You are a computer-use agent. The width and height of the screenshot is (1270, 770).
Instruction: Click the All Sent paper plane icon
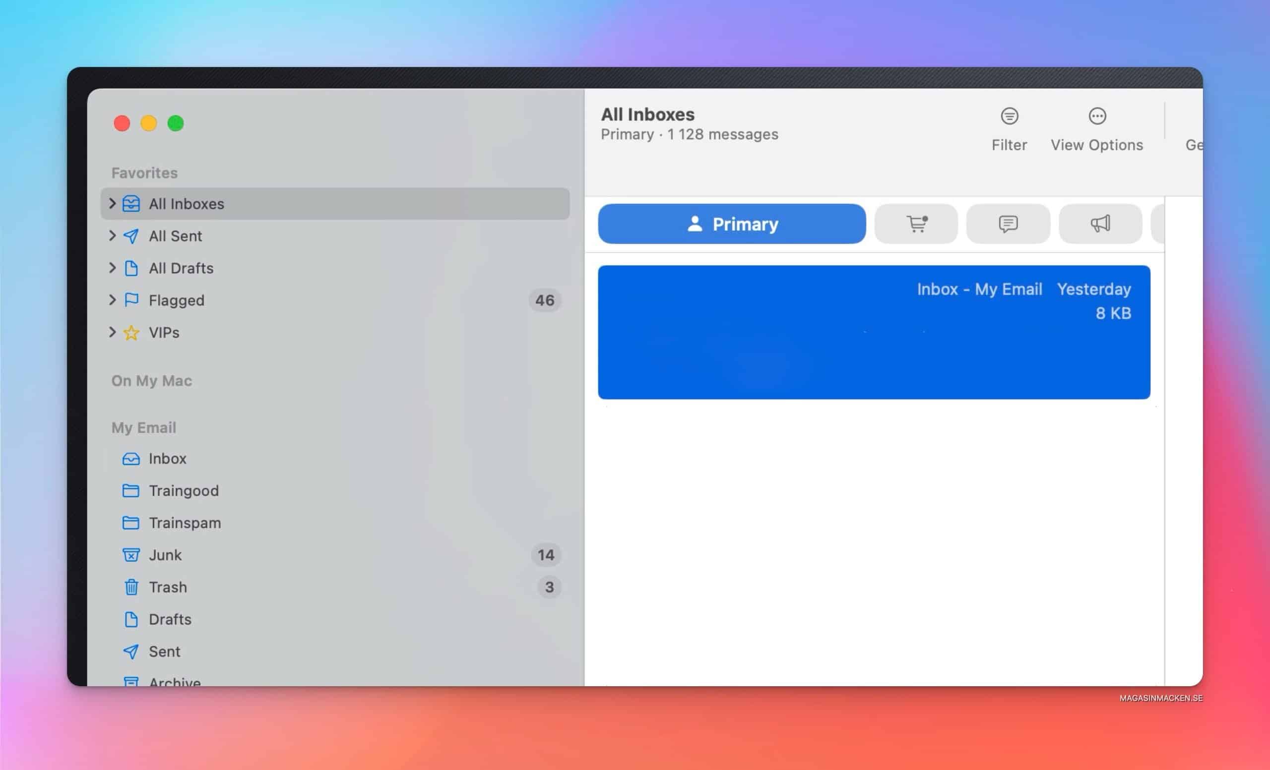[x=131, y=236]
